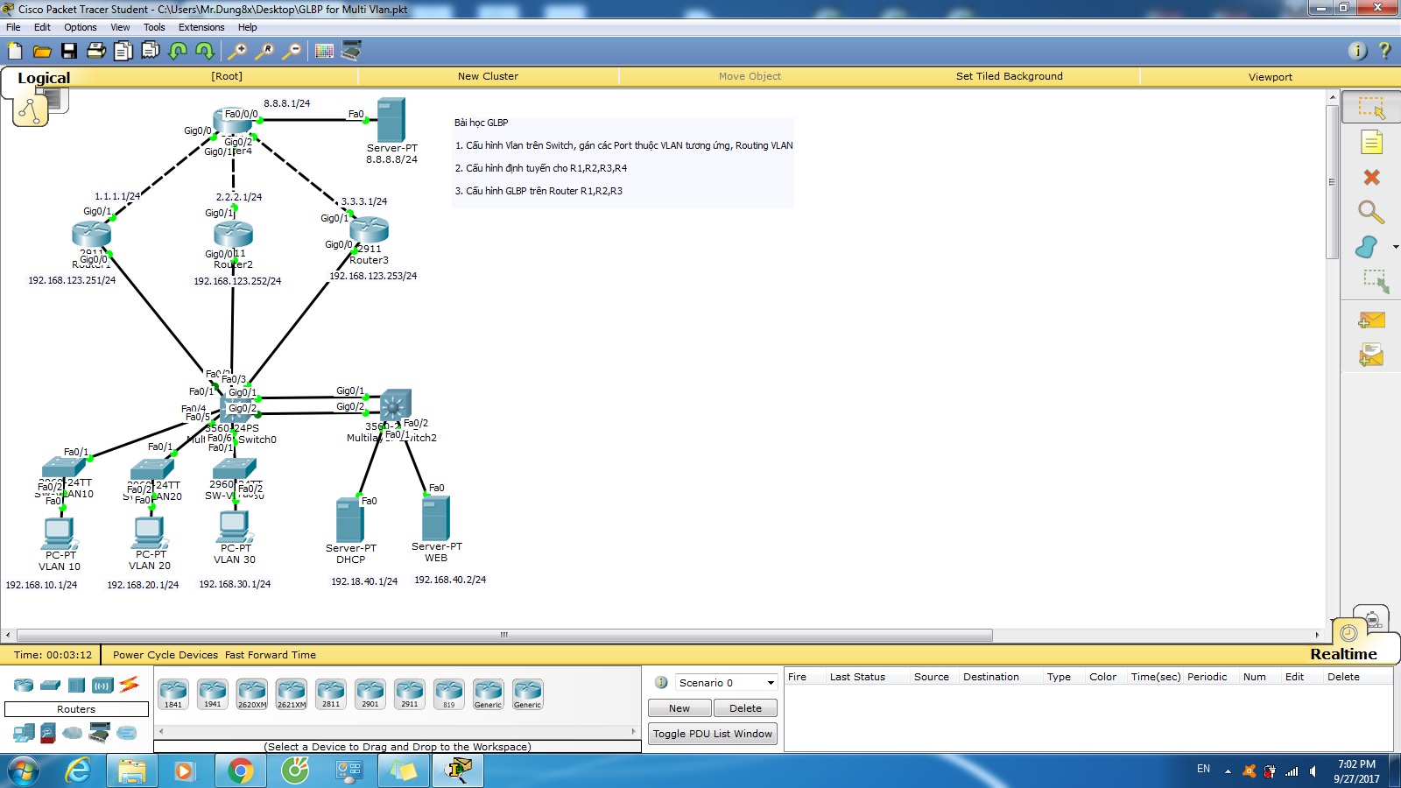Zoom in with the plus magnifier
This screenshot has height=788, width=1401.
tap(236, 51)
